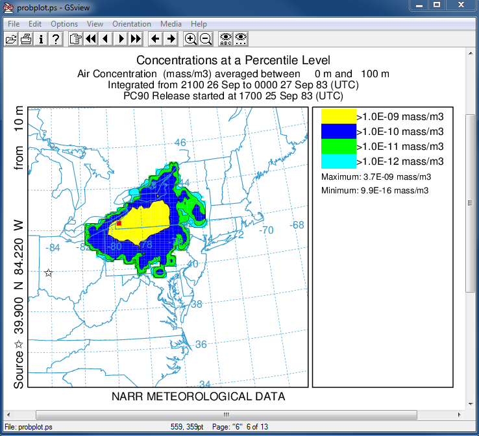This screenshot has width=479, height=436.
Task: Click the vertical scrollbar down arrow
Action: pyautogui.click(x=471, y=404)
